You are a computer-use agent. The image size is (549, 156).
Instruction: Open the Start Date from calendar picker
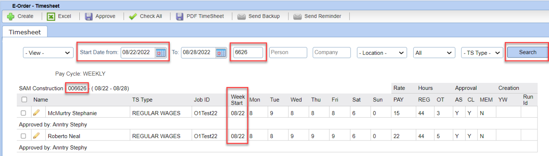(x=161, y=52)
